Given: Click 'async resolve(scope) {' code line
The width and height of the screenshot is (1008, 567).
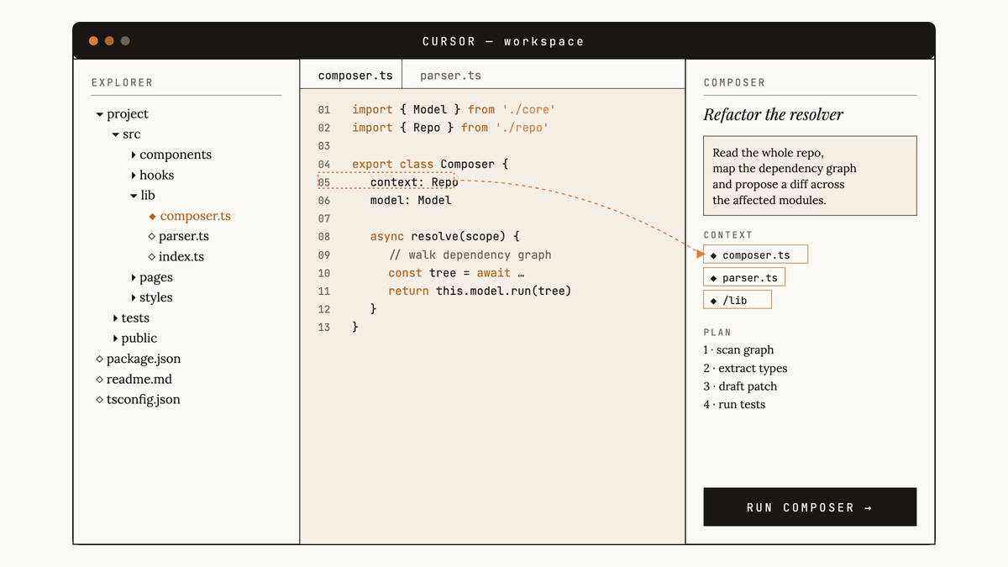Looking at the screenshot, I should pyautogui.click(x=445, y=237).
